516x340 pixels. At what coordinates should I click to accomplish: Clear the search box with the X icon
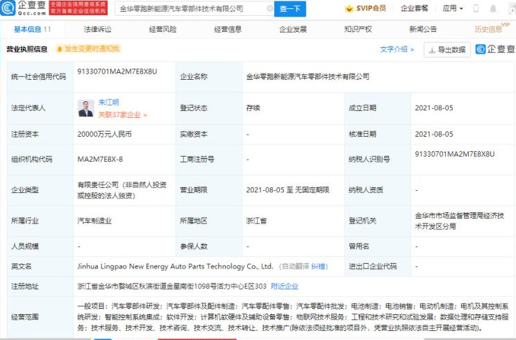(268, 8)
